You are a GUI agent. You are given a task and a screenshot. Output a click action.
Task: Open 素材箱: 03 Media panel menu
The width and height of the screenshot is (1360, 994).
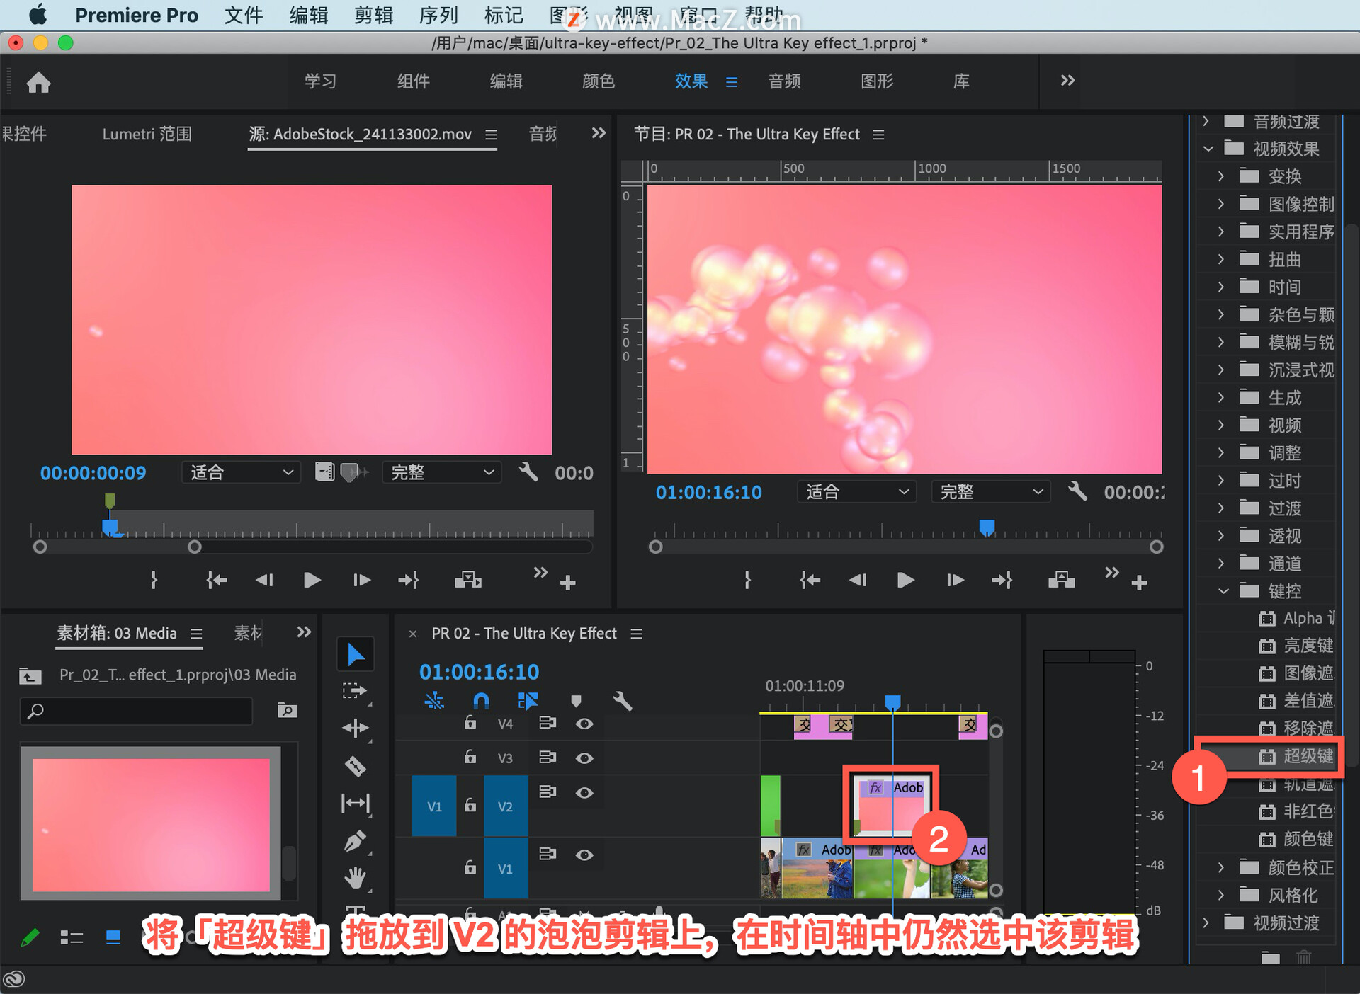pyautogui.click(x=196, y=634)
